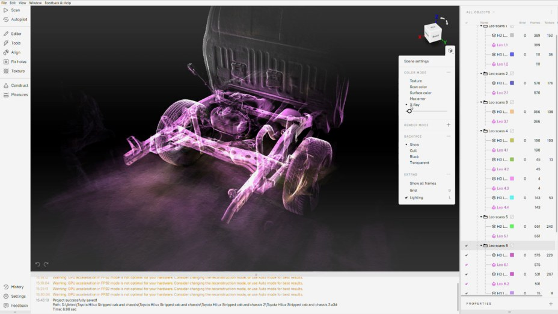Launch Autopilot from the sidebar
558x314 pixels.
tap(18, 19)
